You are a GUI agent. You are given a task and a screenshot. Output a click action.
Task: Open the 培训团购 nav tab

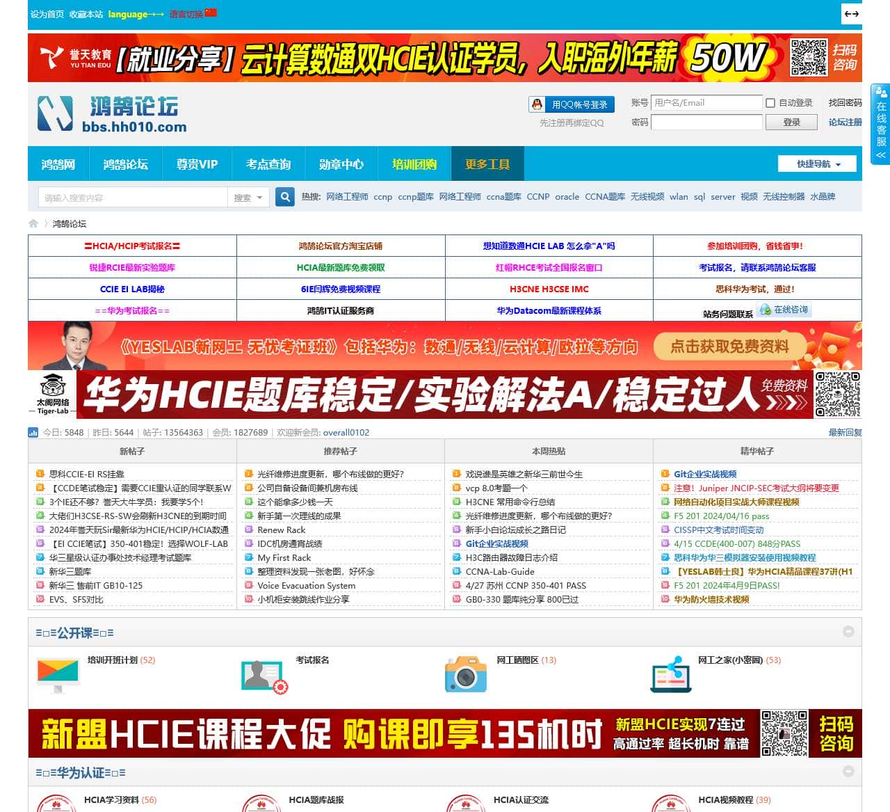coord(414,164)
